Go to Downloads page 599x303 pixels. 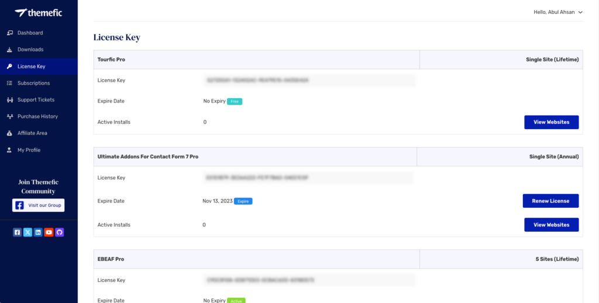[39, 50]
